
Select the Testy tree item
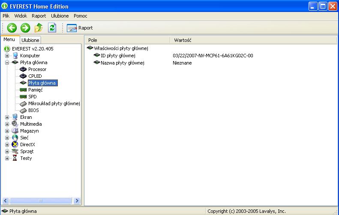pyautogui.click(x=26, y=158)
